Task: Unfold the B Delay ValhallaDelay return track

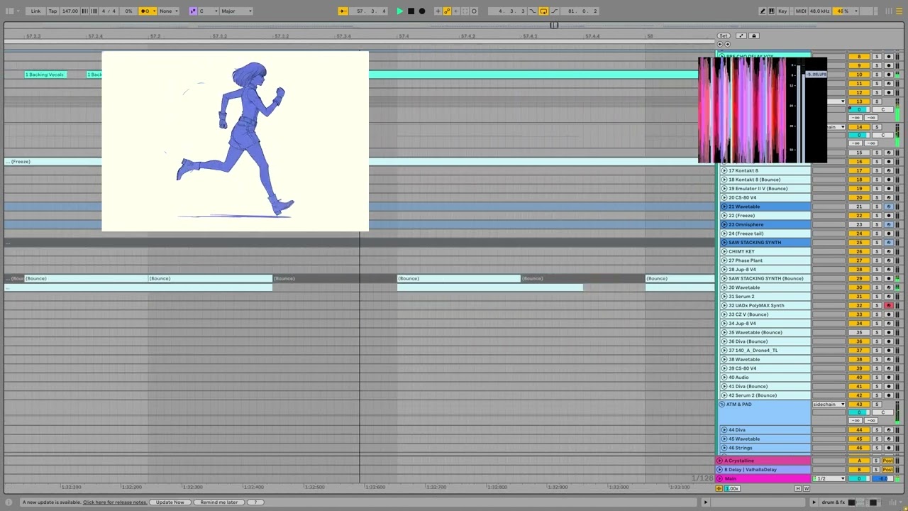Action: (719, 470)
